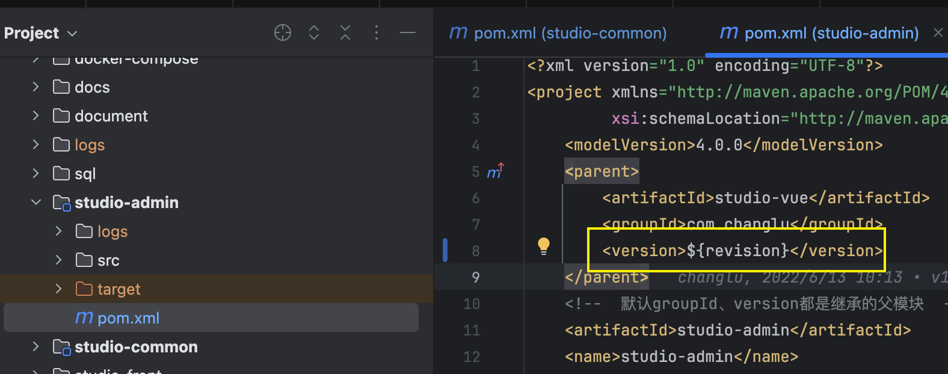Screen dimensions: 948x374
Task: Select the src folder in studio-admin
Action: [x=217, y=260]
